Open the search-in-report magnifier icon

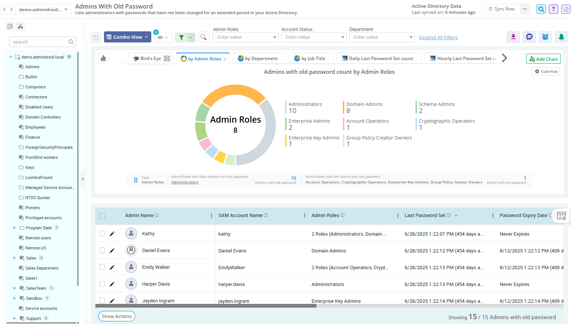203,37
